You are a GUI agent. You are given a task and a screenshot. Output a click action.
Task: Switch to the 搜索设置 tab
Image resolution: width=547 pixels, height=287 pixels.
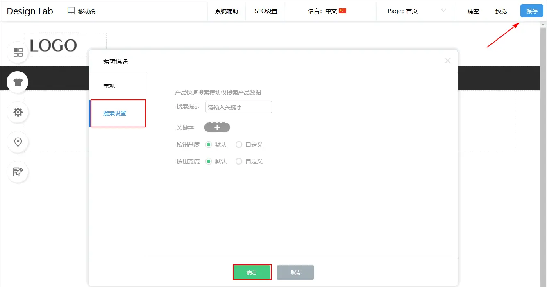click(x=115, y=113)
